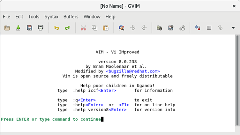Click the command line prompt area
The width and height of the screenshot is (240, 135).
point(51,119)
